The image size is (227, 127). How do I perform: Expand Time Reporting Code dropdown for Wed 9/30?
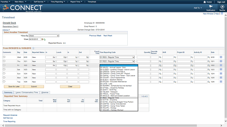point(117,57)
